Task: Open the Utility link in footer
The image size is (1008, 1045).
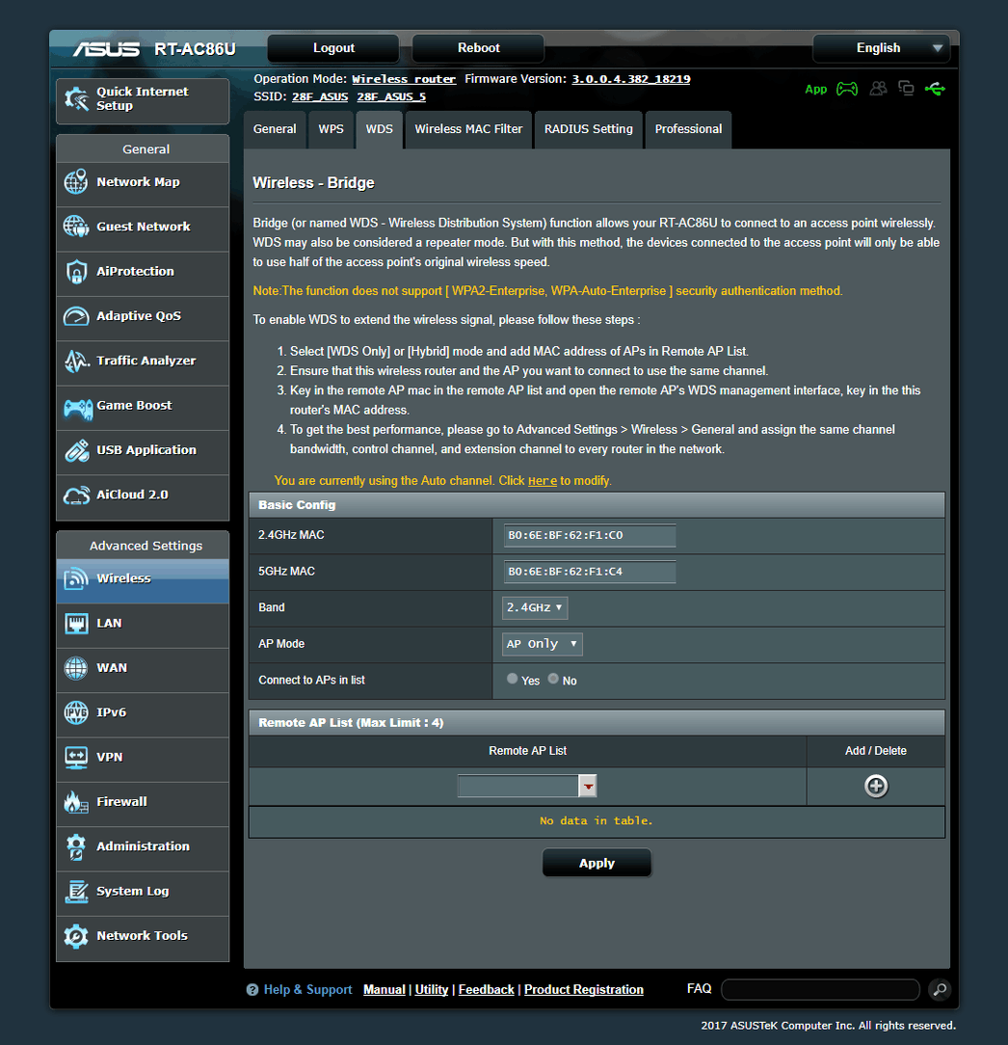Action: click(x=431, y=990)
